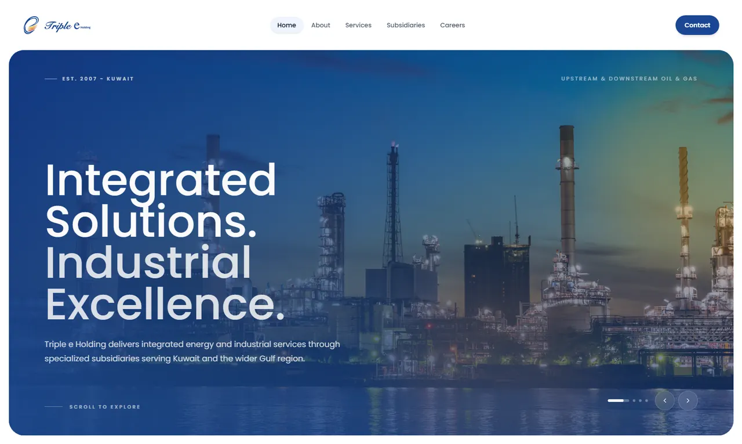Click the "Scroll to explore" label
The height and width of the screenshot is (444, 742).
105,407
